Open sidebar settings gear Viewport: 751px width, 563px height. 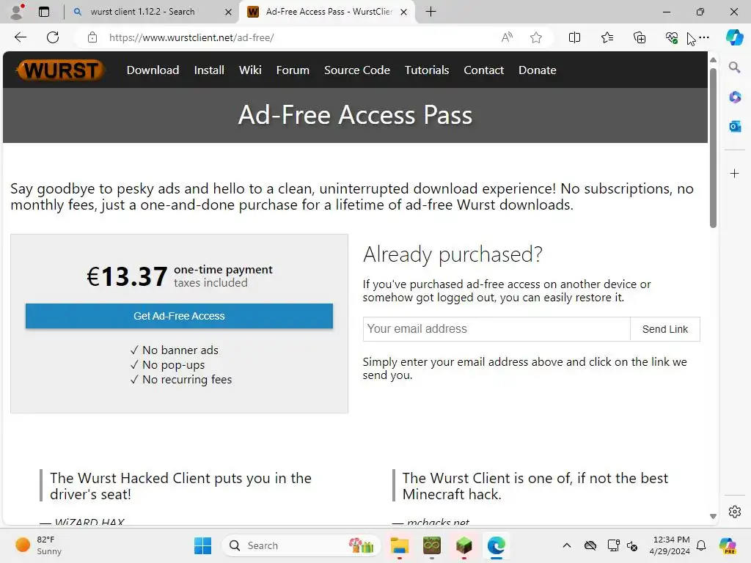[735, 512]
